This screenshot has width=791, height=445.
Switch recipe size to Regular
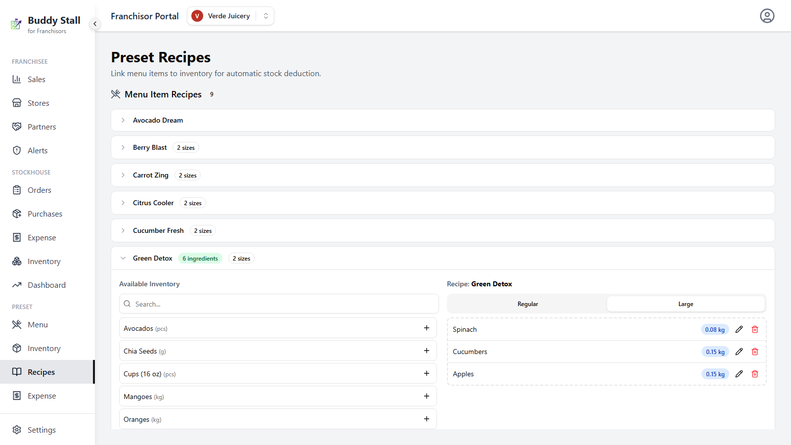pos(527,304)
